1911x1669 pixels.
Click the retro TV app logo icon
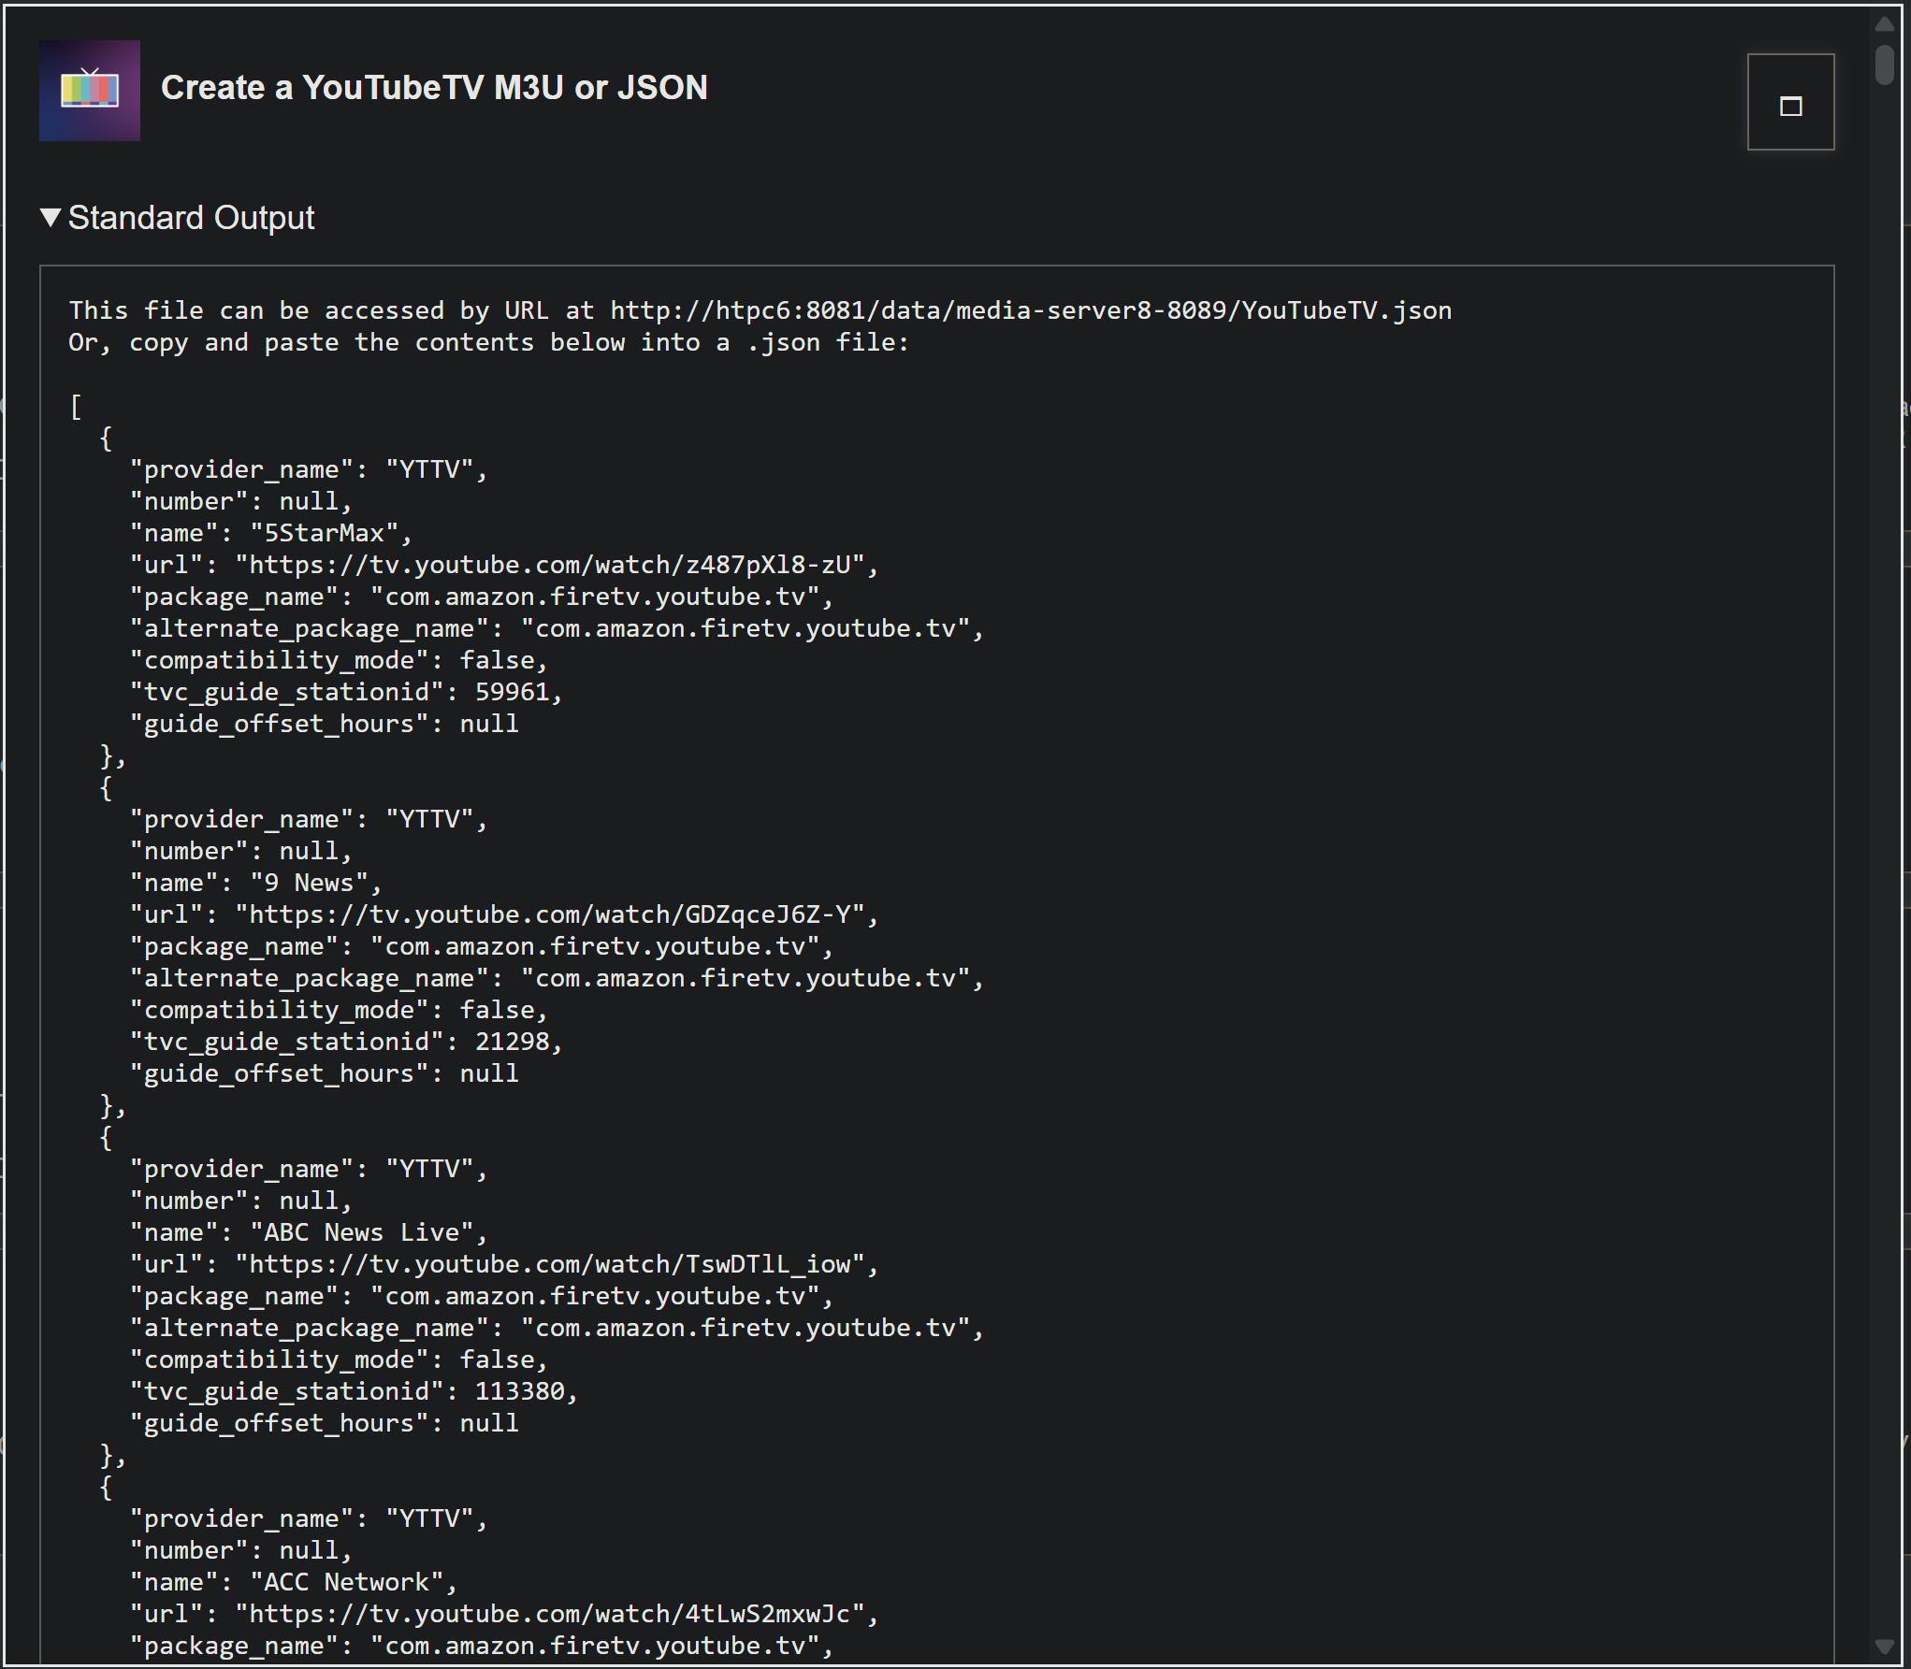pyautogui.click(x=90, y=91)
